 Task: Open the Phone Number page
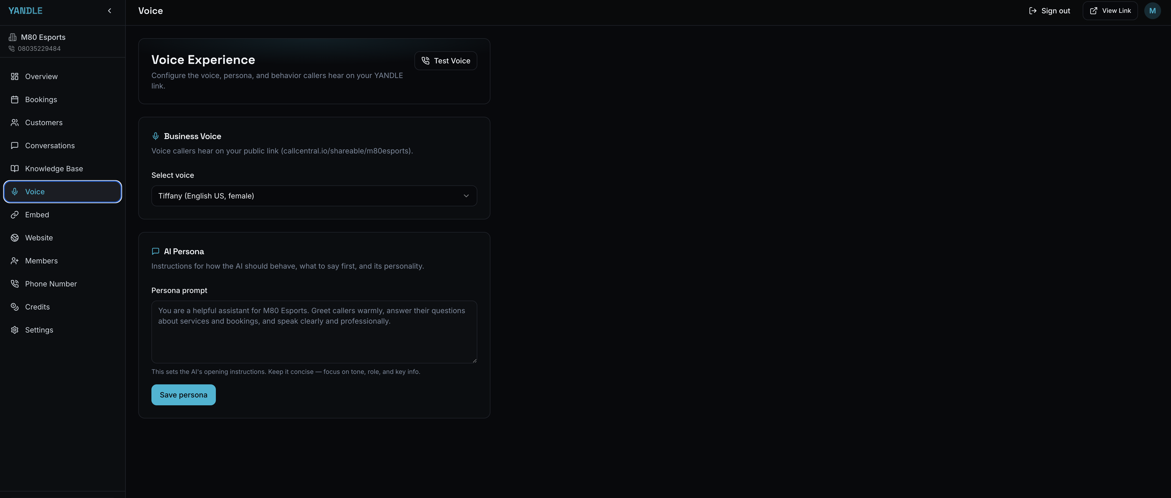[x=51, y=284]
